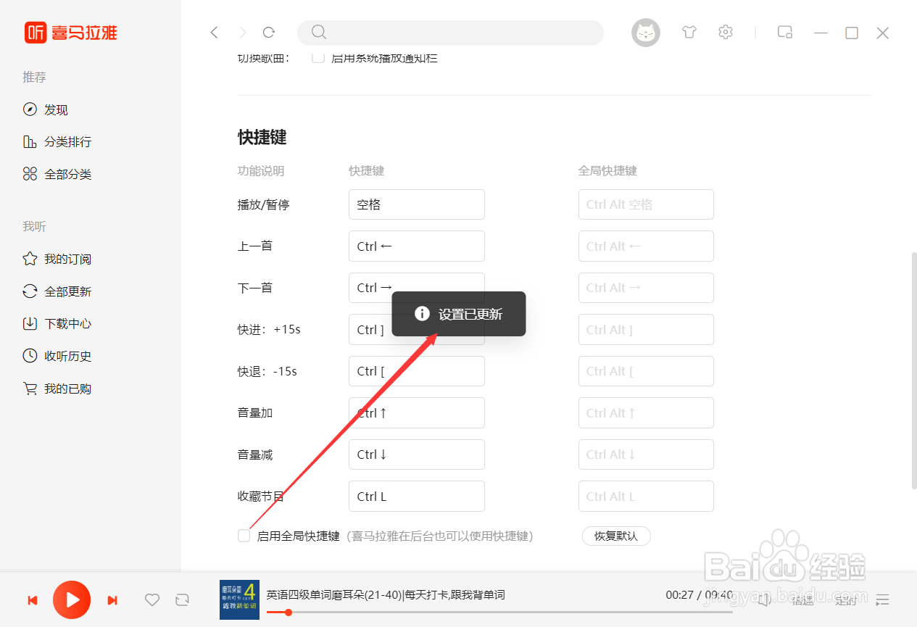Screen dimensions: 917x627
Task: Open the 发现 (Discover) section
Action: (x=55, y=109)
